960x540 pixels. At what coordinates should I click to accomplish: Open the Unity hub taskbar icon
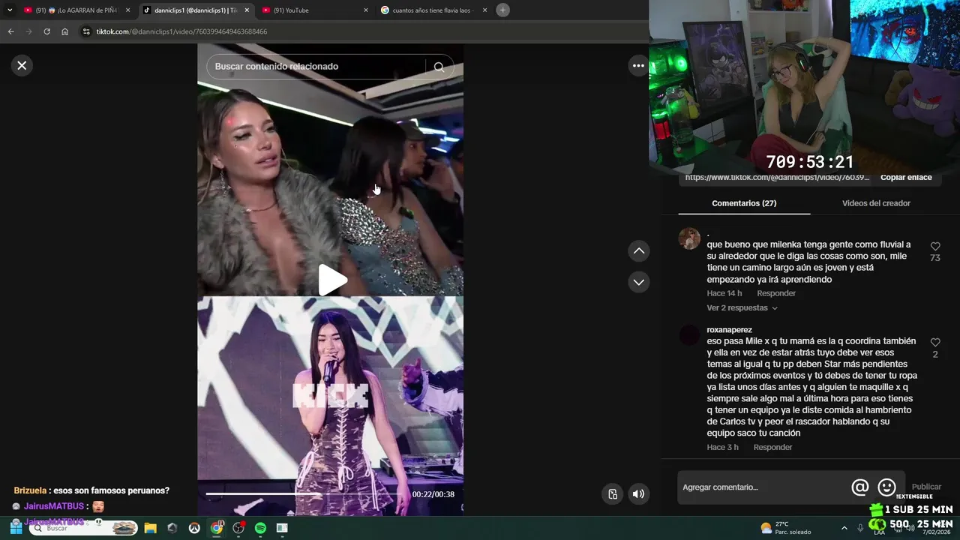(172, 528)
